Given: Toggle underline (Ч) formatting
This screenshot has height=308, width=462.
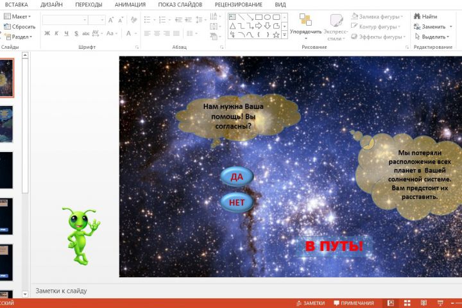Looking at the screenshot, I should [67, 33].
